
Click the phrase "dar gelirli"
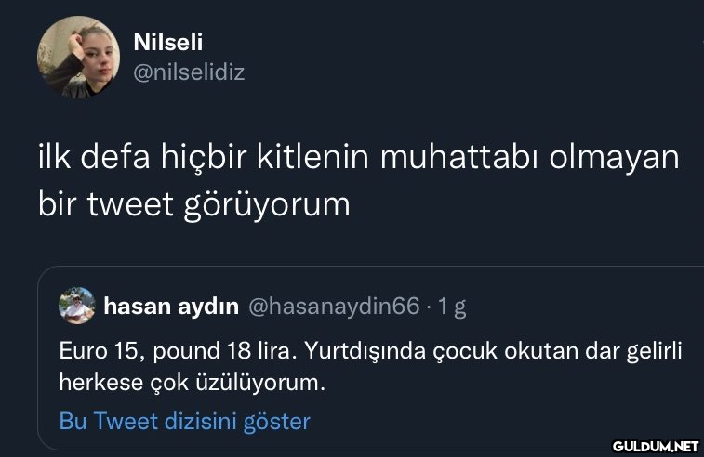[x=628, y=351]
